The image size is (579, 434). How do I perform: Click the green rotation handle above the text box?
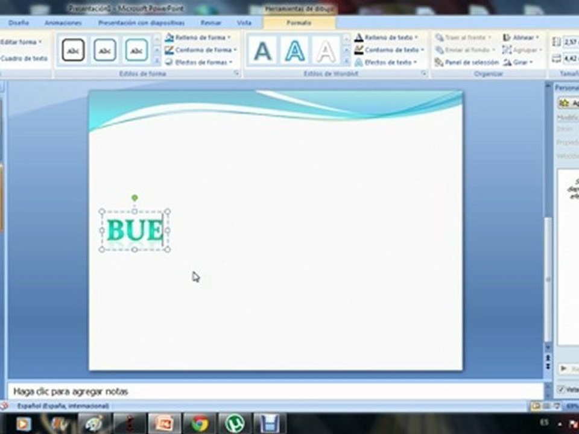(x=134, y=198)
